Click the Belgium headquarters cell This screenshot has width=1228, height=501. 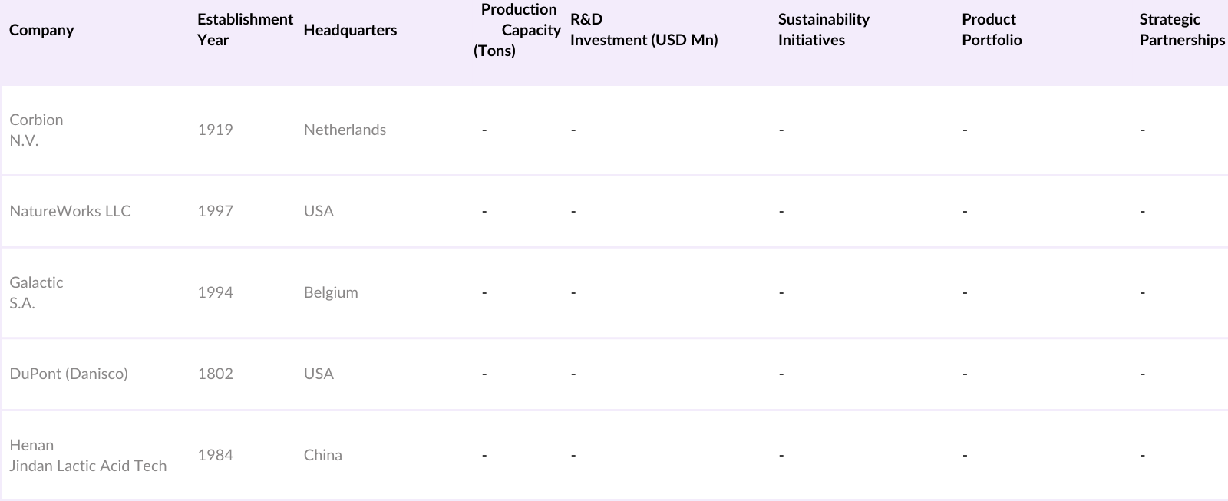coord(331,292)
